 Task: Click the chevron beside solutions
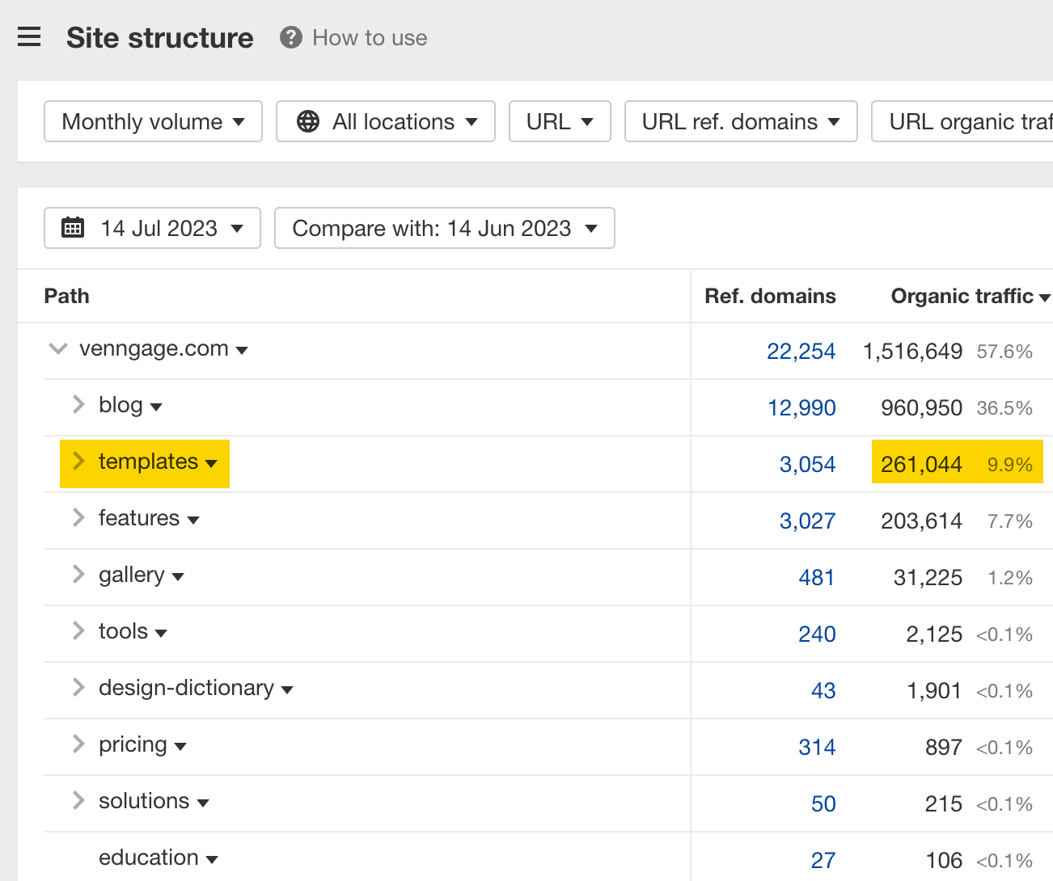click(78, 801)
